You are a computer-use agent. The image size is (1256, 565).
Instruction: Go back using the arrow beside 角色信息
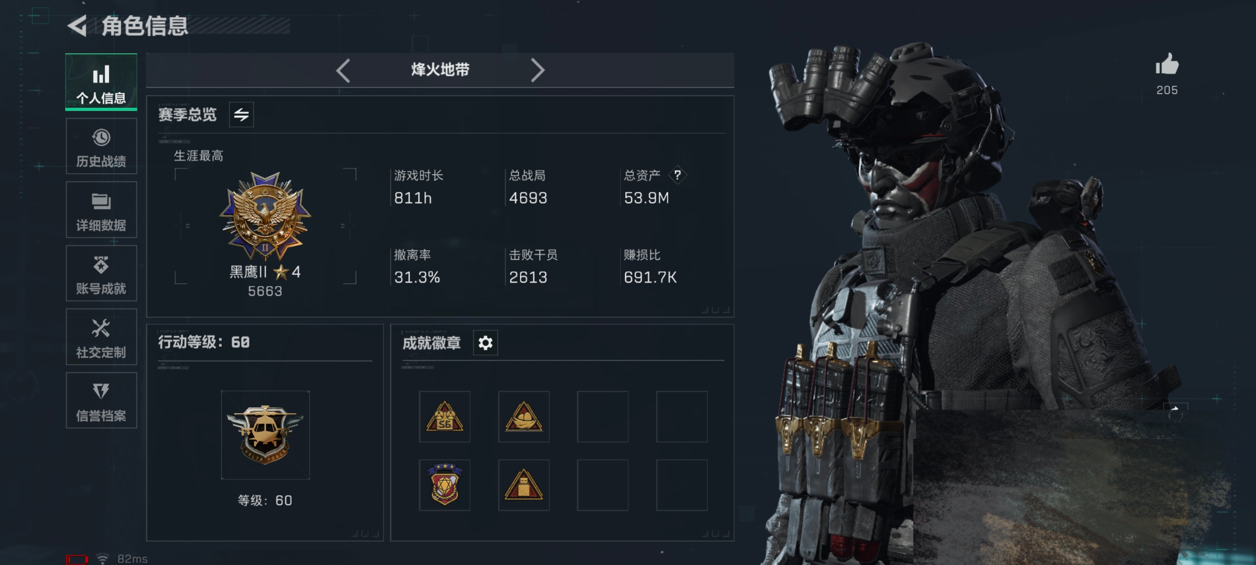[77, 26]
